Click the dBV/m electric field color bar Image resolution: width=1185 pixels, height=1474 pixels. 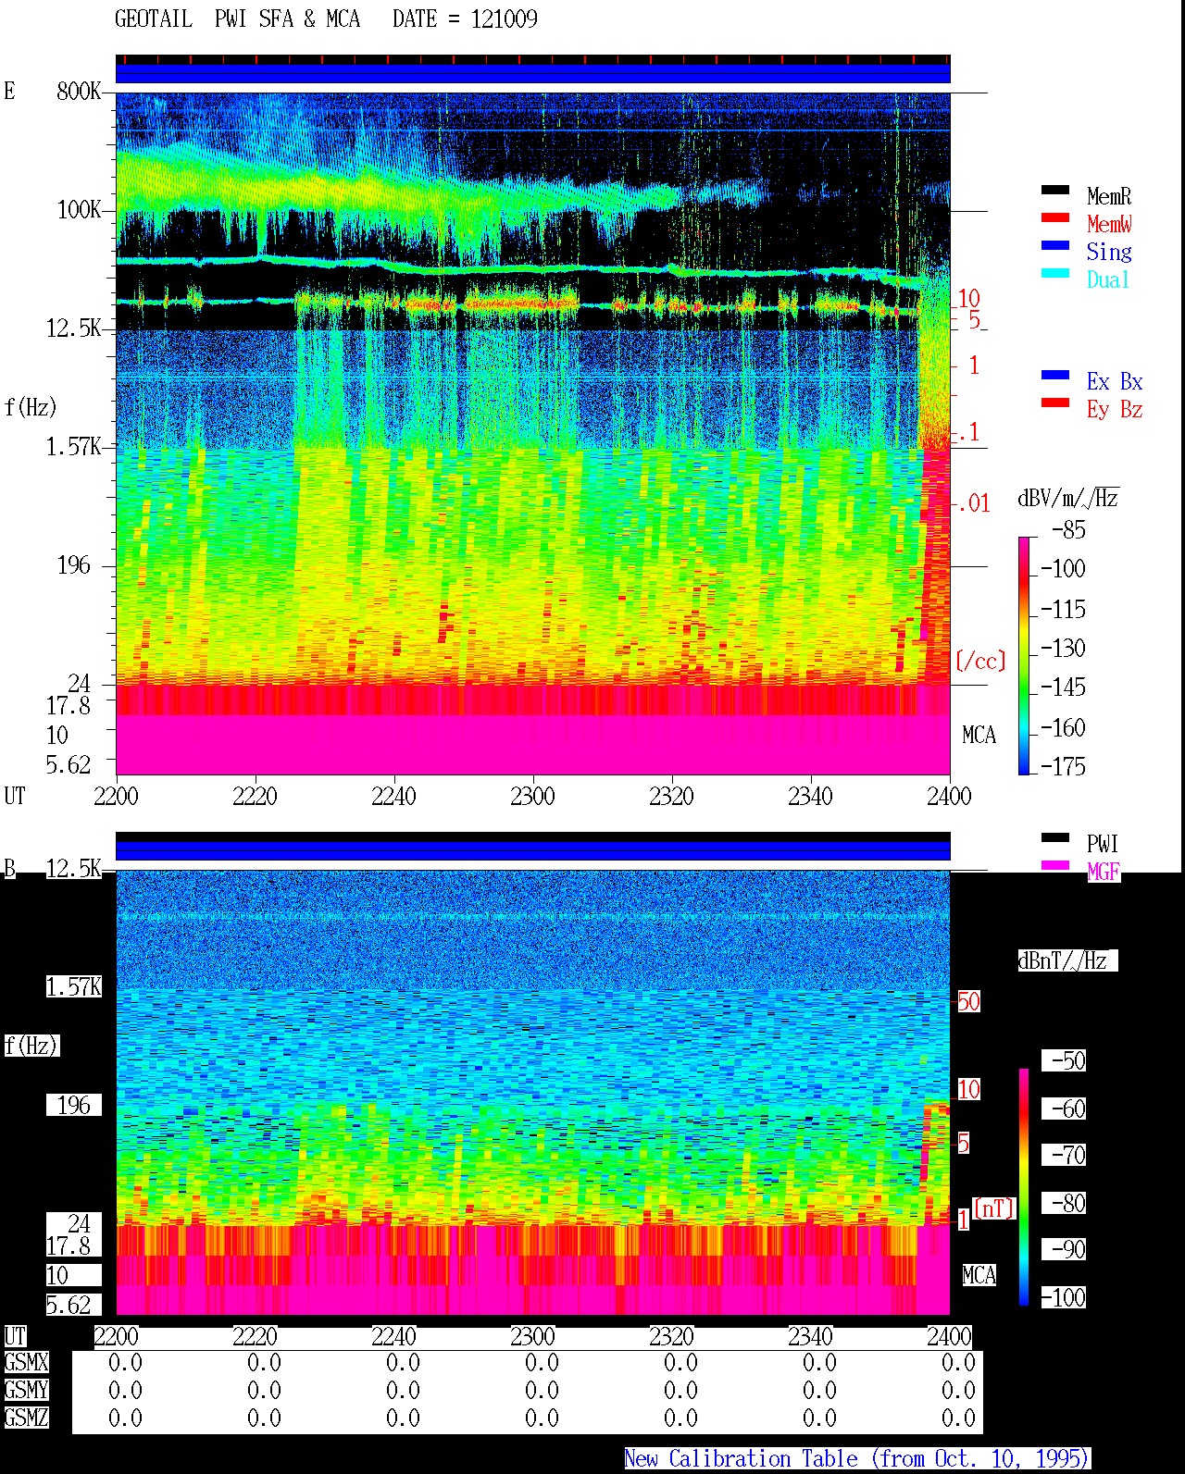click(x=1024, y=655)
